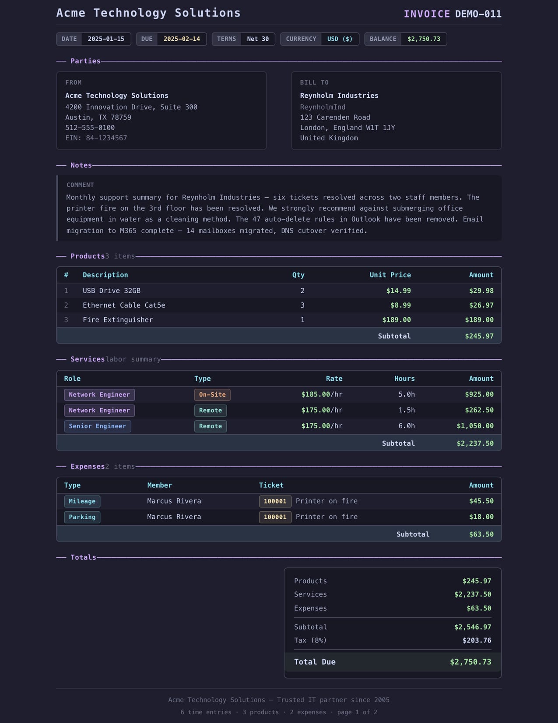Viewport: 558px width, 723px height.
Task: Click the $2,546.97 subtotal in Totals
Action: pos(473,627)
